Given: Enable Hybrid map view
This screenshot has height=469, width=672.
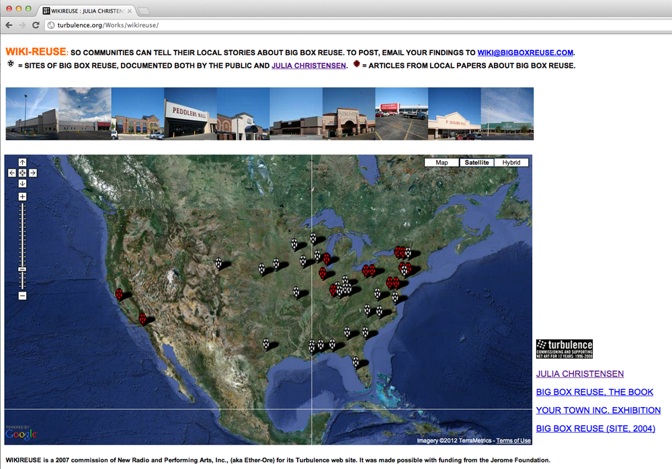Looking at the screenshot, I should point(511,163).
